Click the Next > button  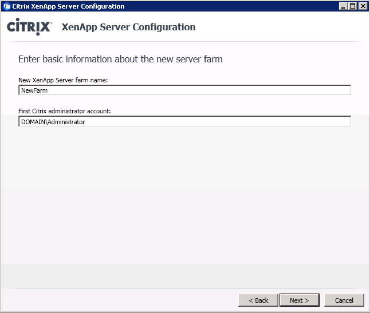pos(299,300)
